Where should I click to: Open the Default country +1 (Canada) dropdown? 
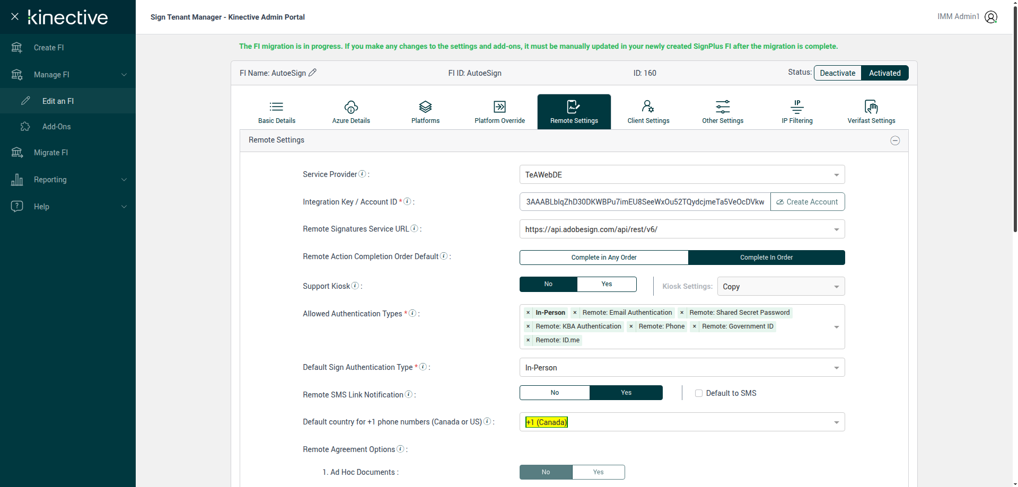click(x=682, y=422)
